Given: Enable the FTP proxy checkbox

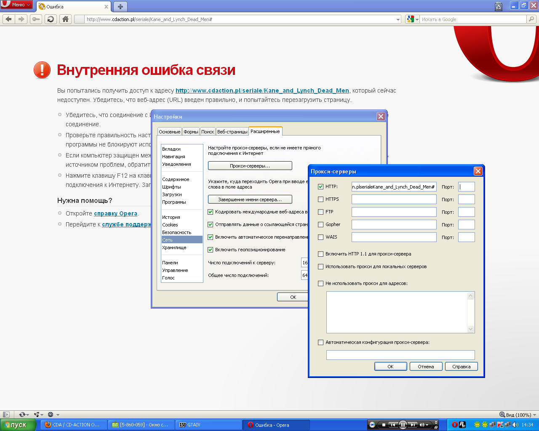Looking at the screenshot, I should 321,212.
